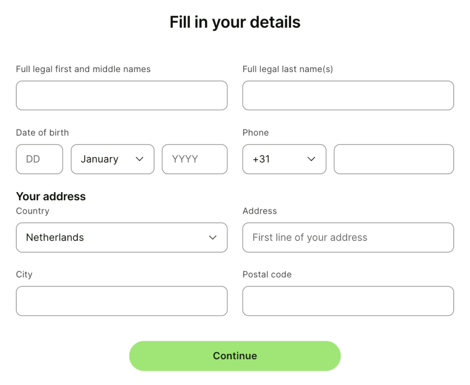Click the chevron icon in month dropdown

pyautogui.click(x=140, y=159)
